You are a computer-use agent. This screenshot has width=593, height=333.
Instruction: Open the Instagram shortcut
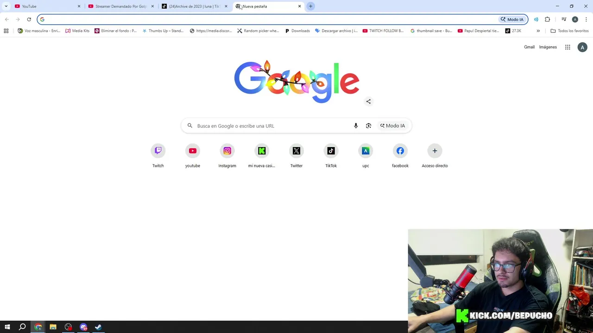pyautogui.click(x=227, y=156)
